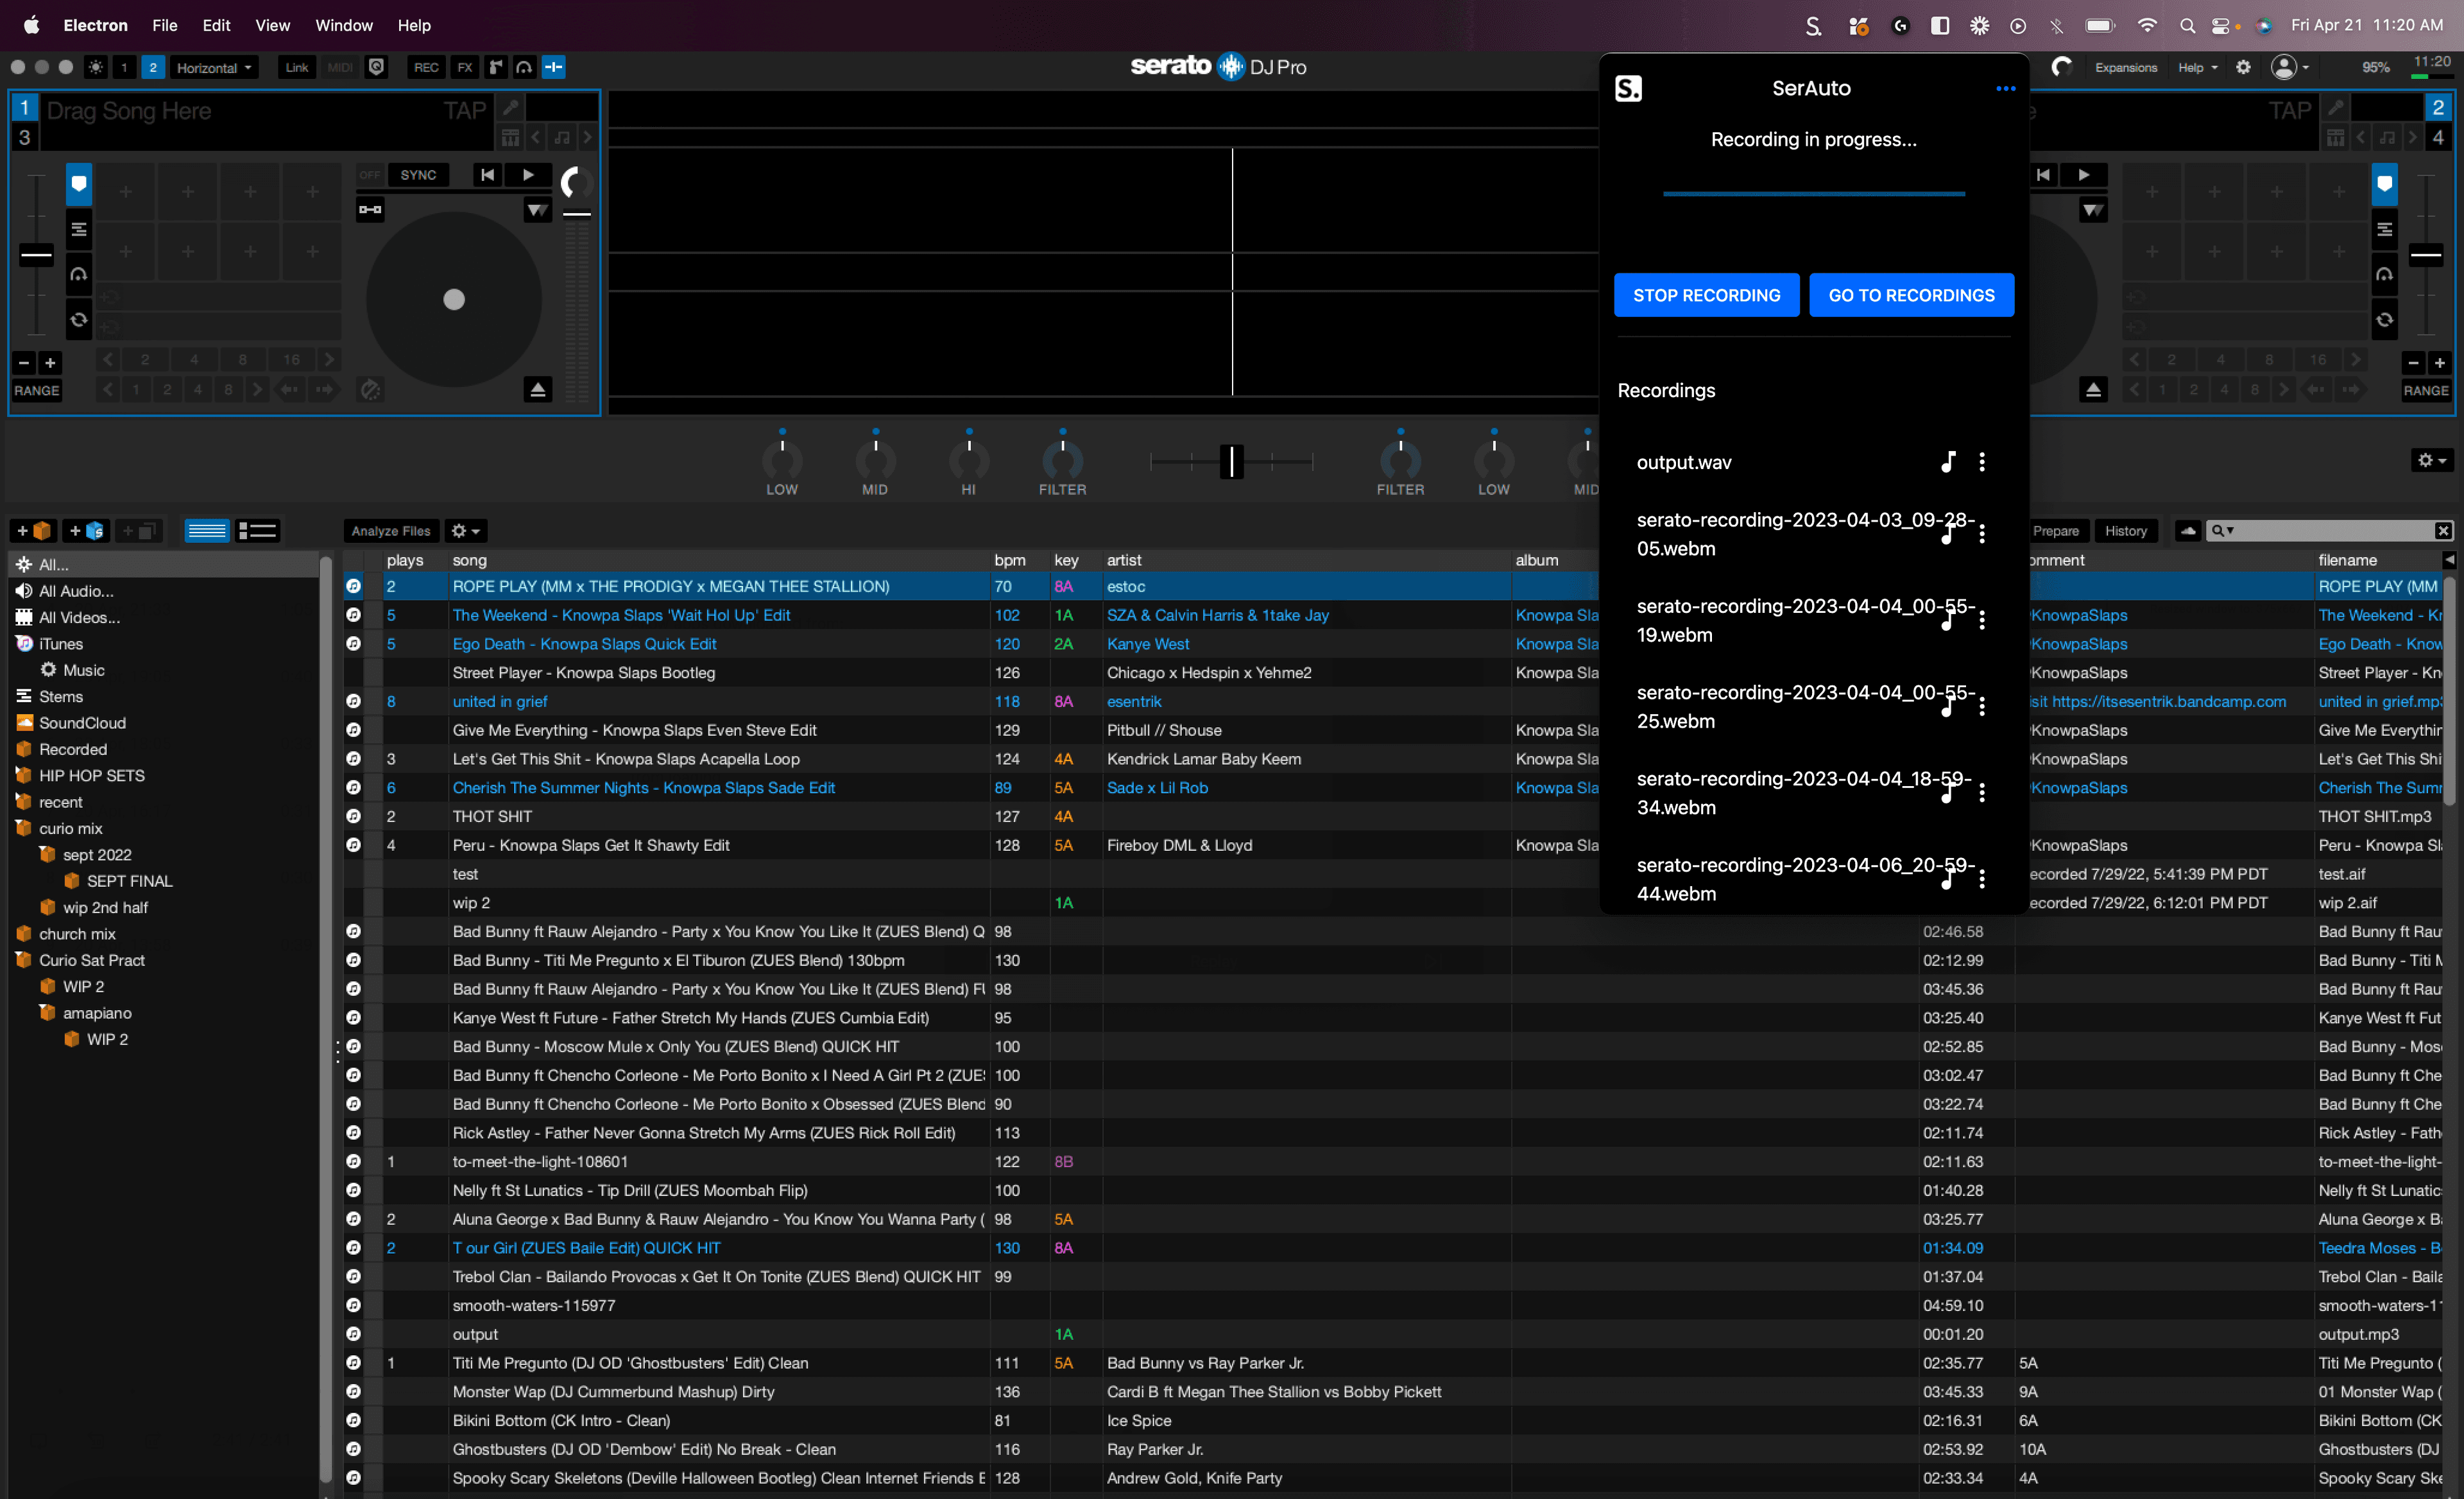Open the sampler panel icon in toolbar
The width and height of the screenshot is (2464, 1499).
pyautogui.click(x=496, y=67)
